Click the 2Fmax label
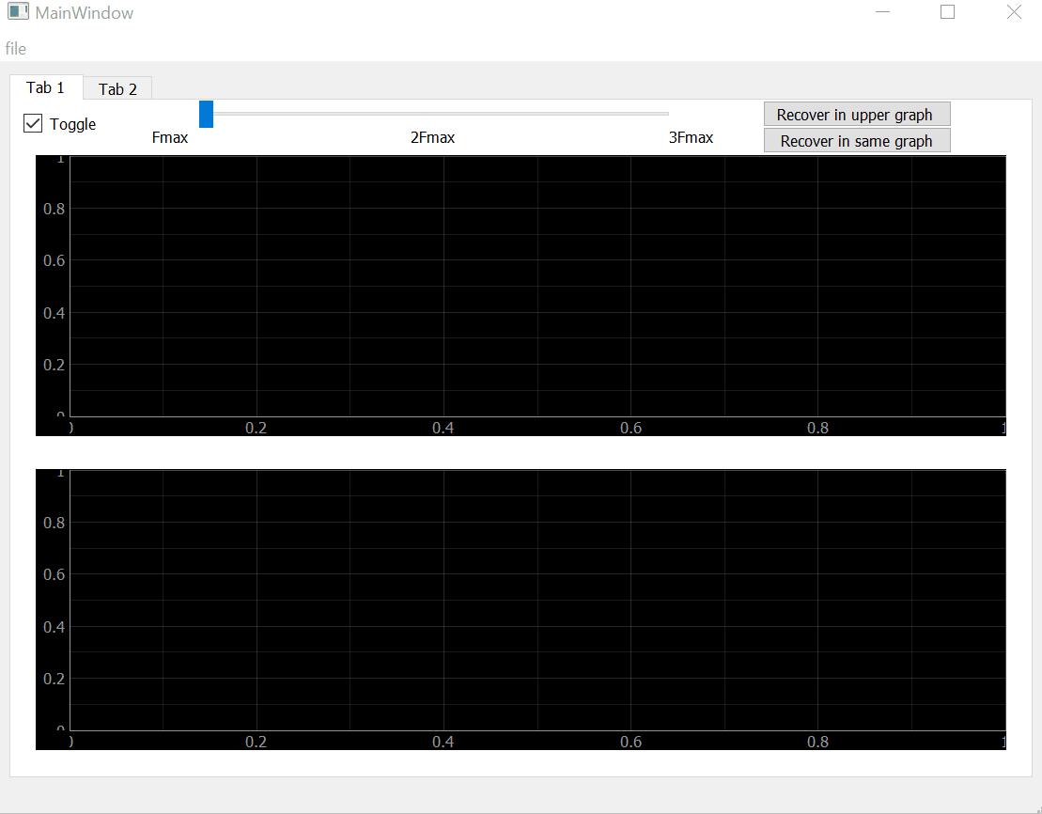The width and height of the screenshot is (1042, 814). (x=433, y=136)
